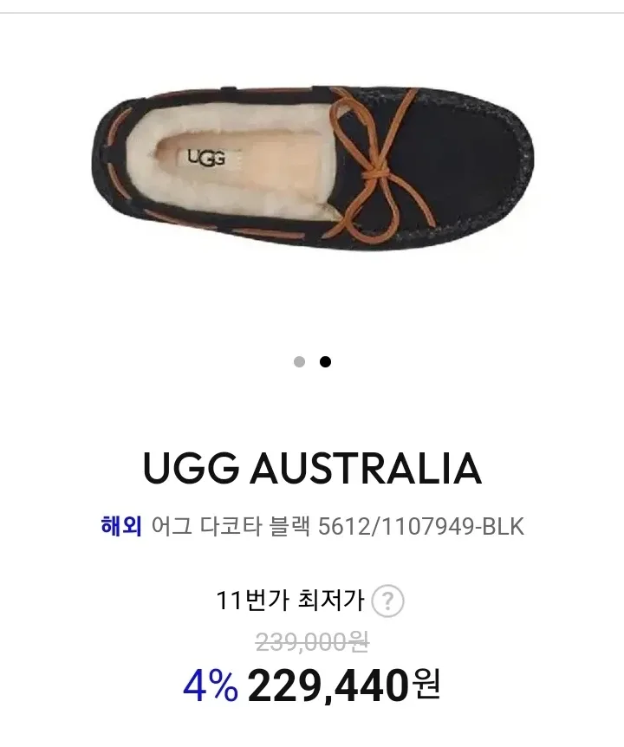Tap the AUSTRALIA word in the brand heading
Image resolution: width=624 pixels, height=747 pixels.
366,468
